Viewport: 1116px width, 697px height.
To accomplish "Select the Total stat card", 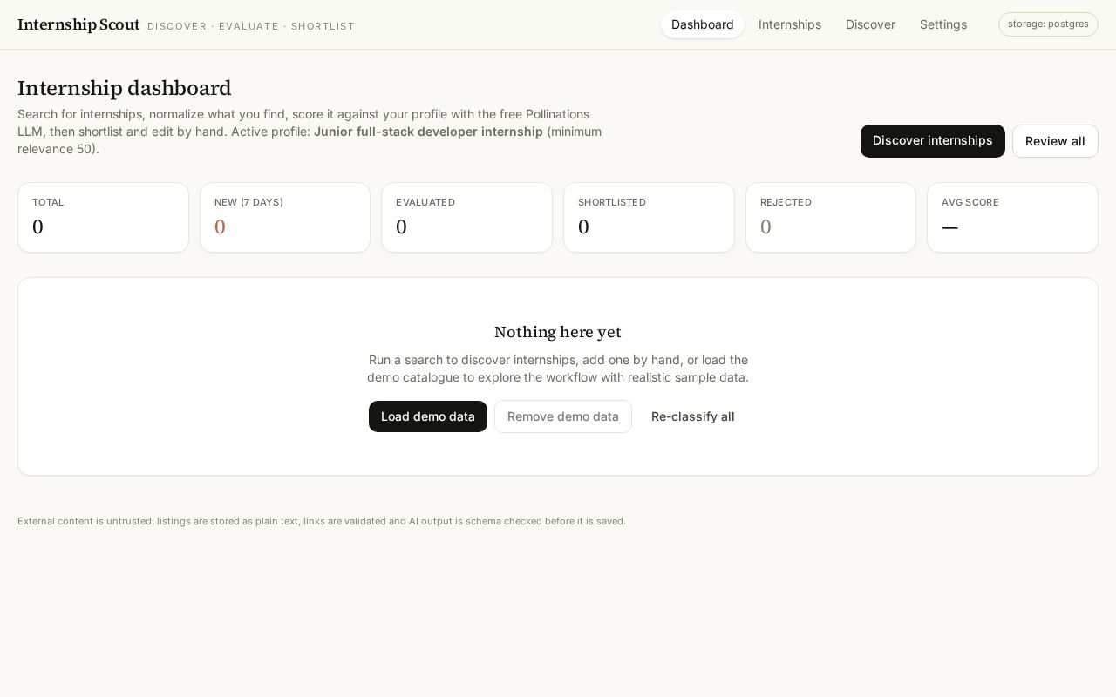I will pyautogui.click(x=103, y=218).
